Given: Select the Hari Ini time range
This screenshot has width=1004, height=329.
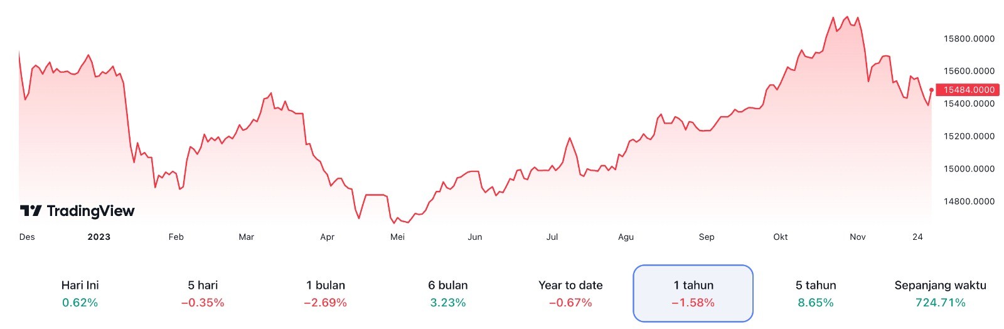Looking at the screenshot, I should click(x=80, y=293).
